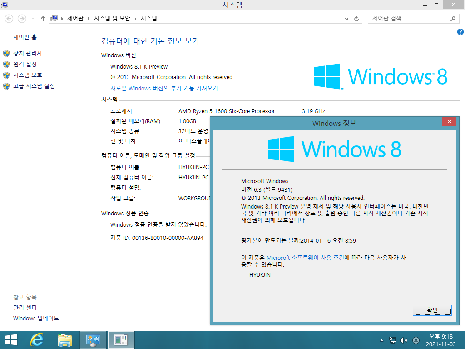The height and width of the screenshot is (349, 465).
Task: Click the crossed circle tray icon
Action: point(416,340)
